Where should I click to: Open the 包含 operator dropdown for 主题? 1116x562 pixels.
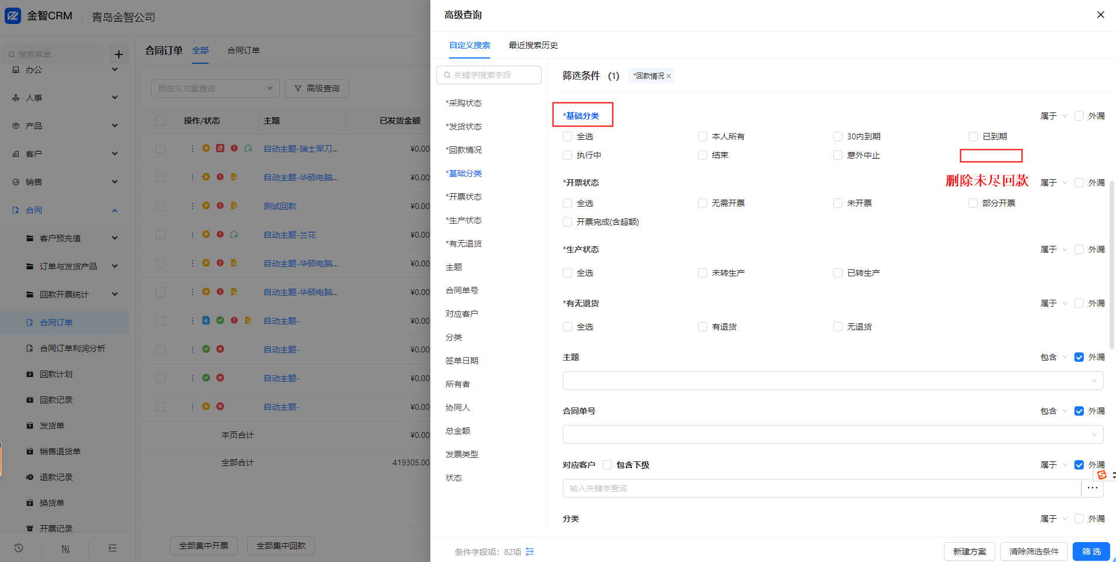[1054, 357]
